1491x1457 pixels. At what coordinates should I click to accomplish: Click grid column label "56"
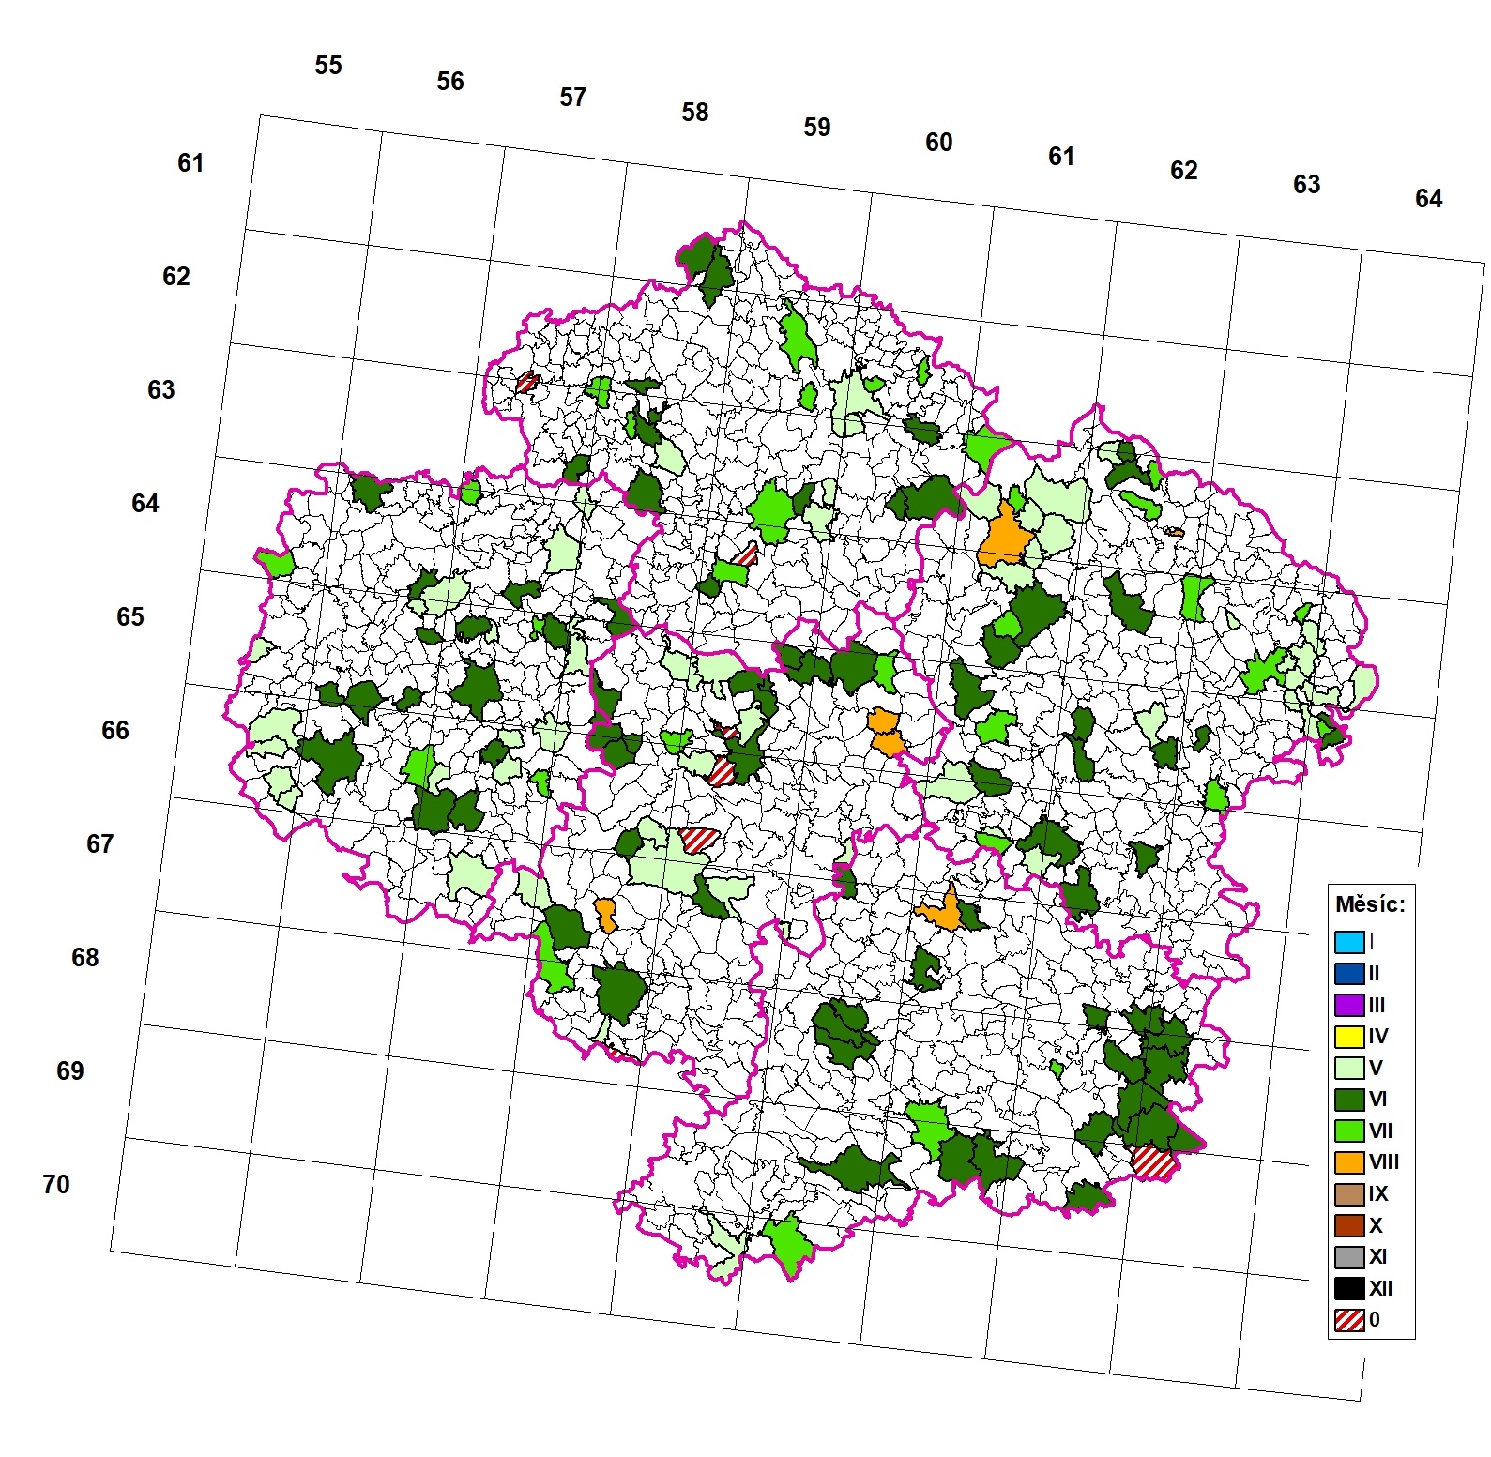[450, 82]
